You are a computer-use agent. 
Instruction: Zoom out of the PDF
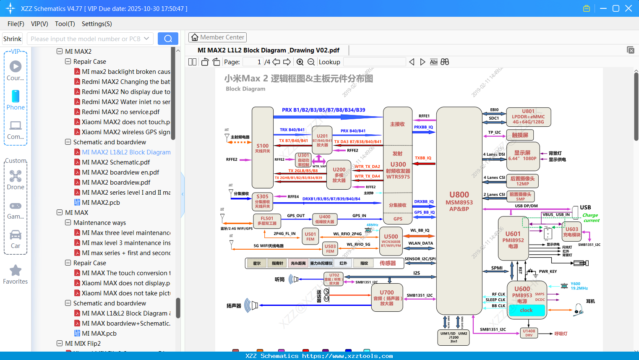click(311, 62)
